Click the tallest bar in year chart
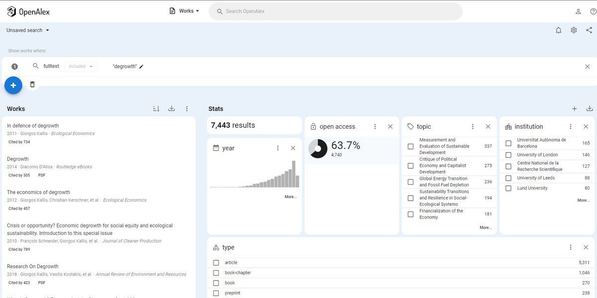597x298 pixels. 294,174
